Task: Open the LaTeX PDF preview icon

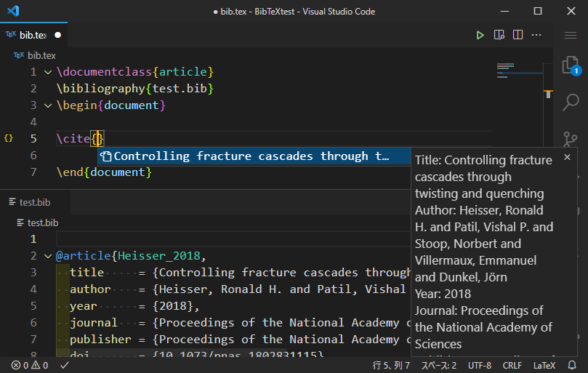Action: 499,35
